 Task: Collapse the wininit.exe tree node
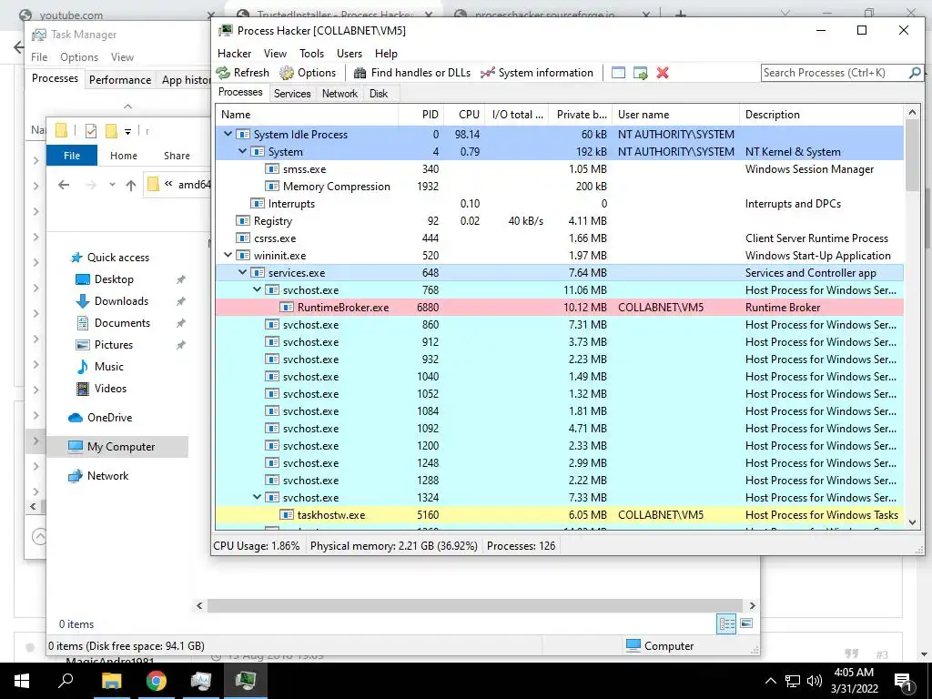228,255
